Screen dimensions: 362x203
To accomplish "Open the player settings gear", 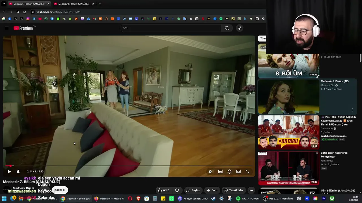I will click(229, 171).
